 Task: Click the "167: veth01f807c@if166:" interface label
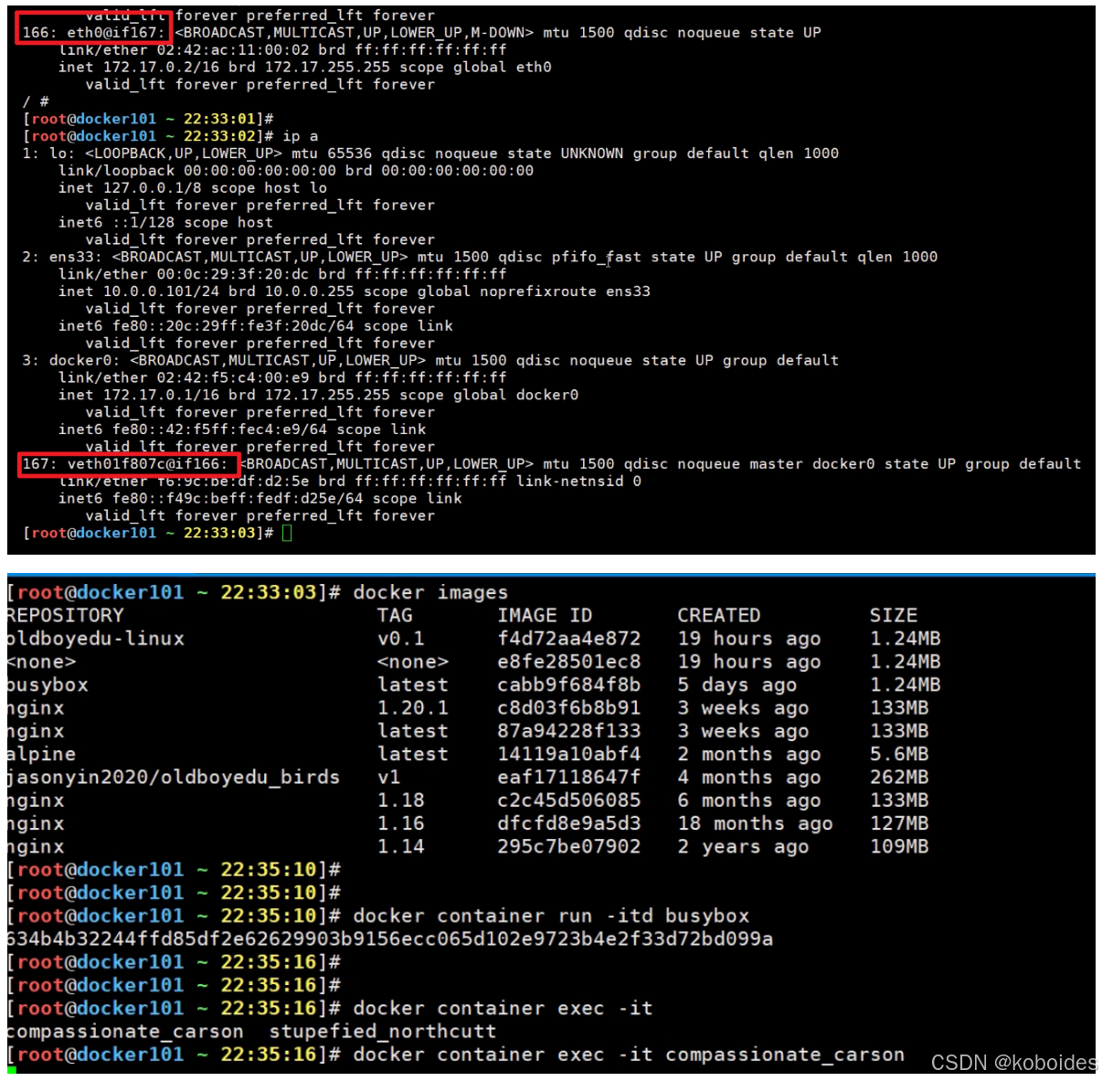(125, 464)
